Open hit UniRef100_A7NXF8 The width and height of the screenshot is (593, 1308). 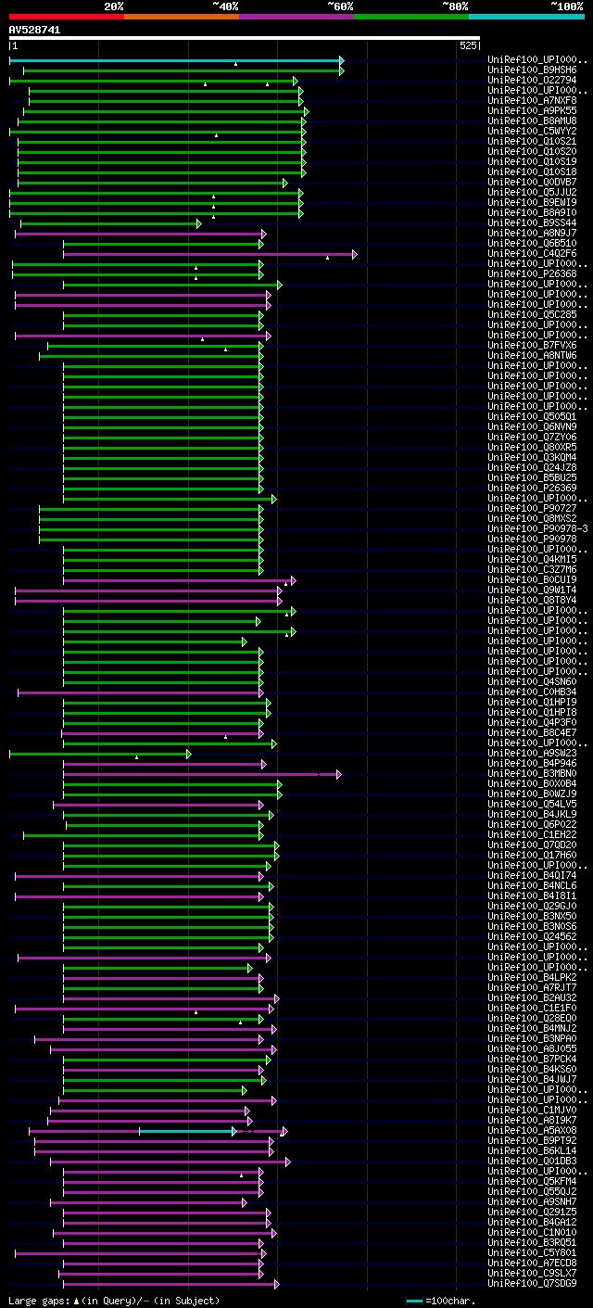532,100
